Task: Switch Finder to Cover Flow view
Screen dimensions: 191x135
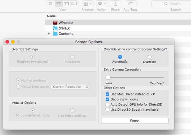Action: click(x=74, y=4)
